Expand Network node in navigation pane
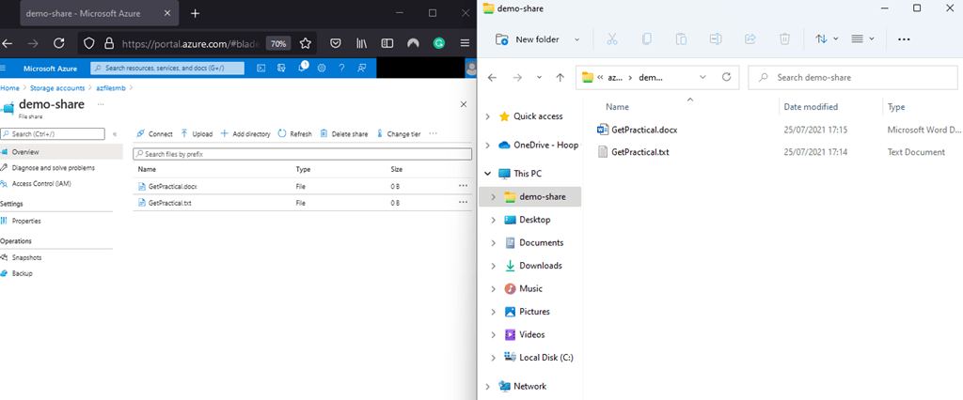 coord(488,387)
